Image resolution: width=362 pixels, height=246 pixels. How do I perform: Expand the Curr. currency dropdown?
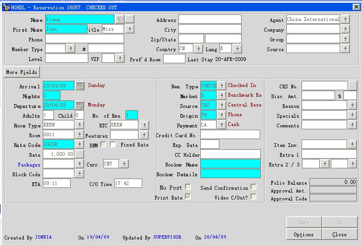[x=124, y=164]
